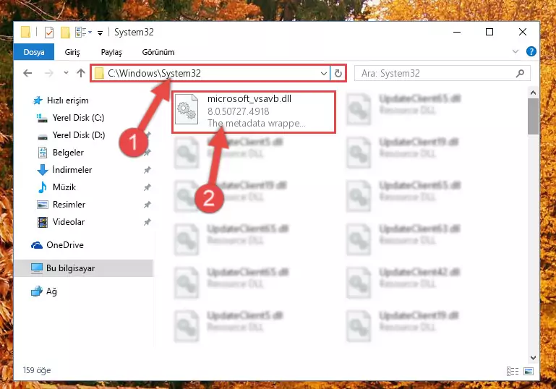The width and height of the screenshot is (556, 389).
Task: Click the file list scroll up arrow
Action: click(533, 93)
